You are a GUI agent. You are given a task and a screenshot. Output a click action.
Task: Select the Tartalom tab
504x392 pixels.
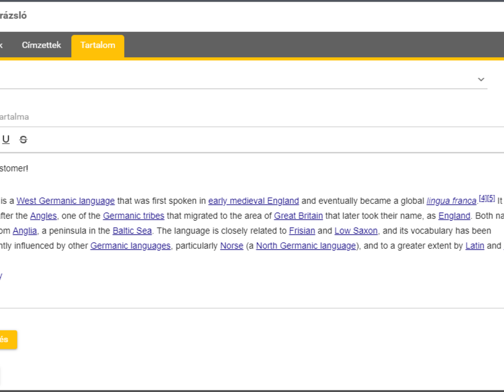tap(97, 46)
